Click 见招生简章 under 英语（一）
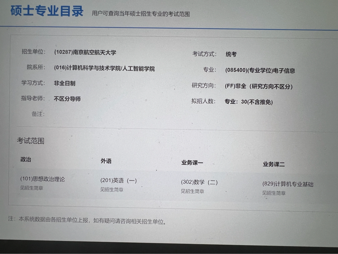338x254 pixels. click(x=112, y=190)
